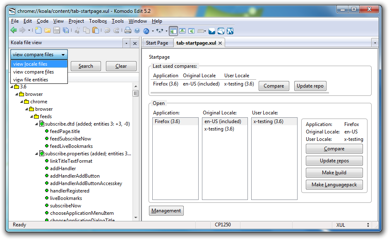Open the XUL language selector in status bar
This screenshot has height=240, width=389.
[353, 225]
